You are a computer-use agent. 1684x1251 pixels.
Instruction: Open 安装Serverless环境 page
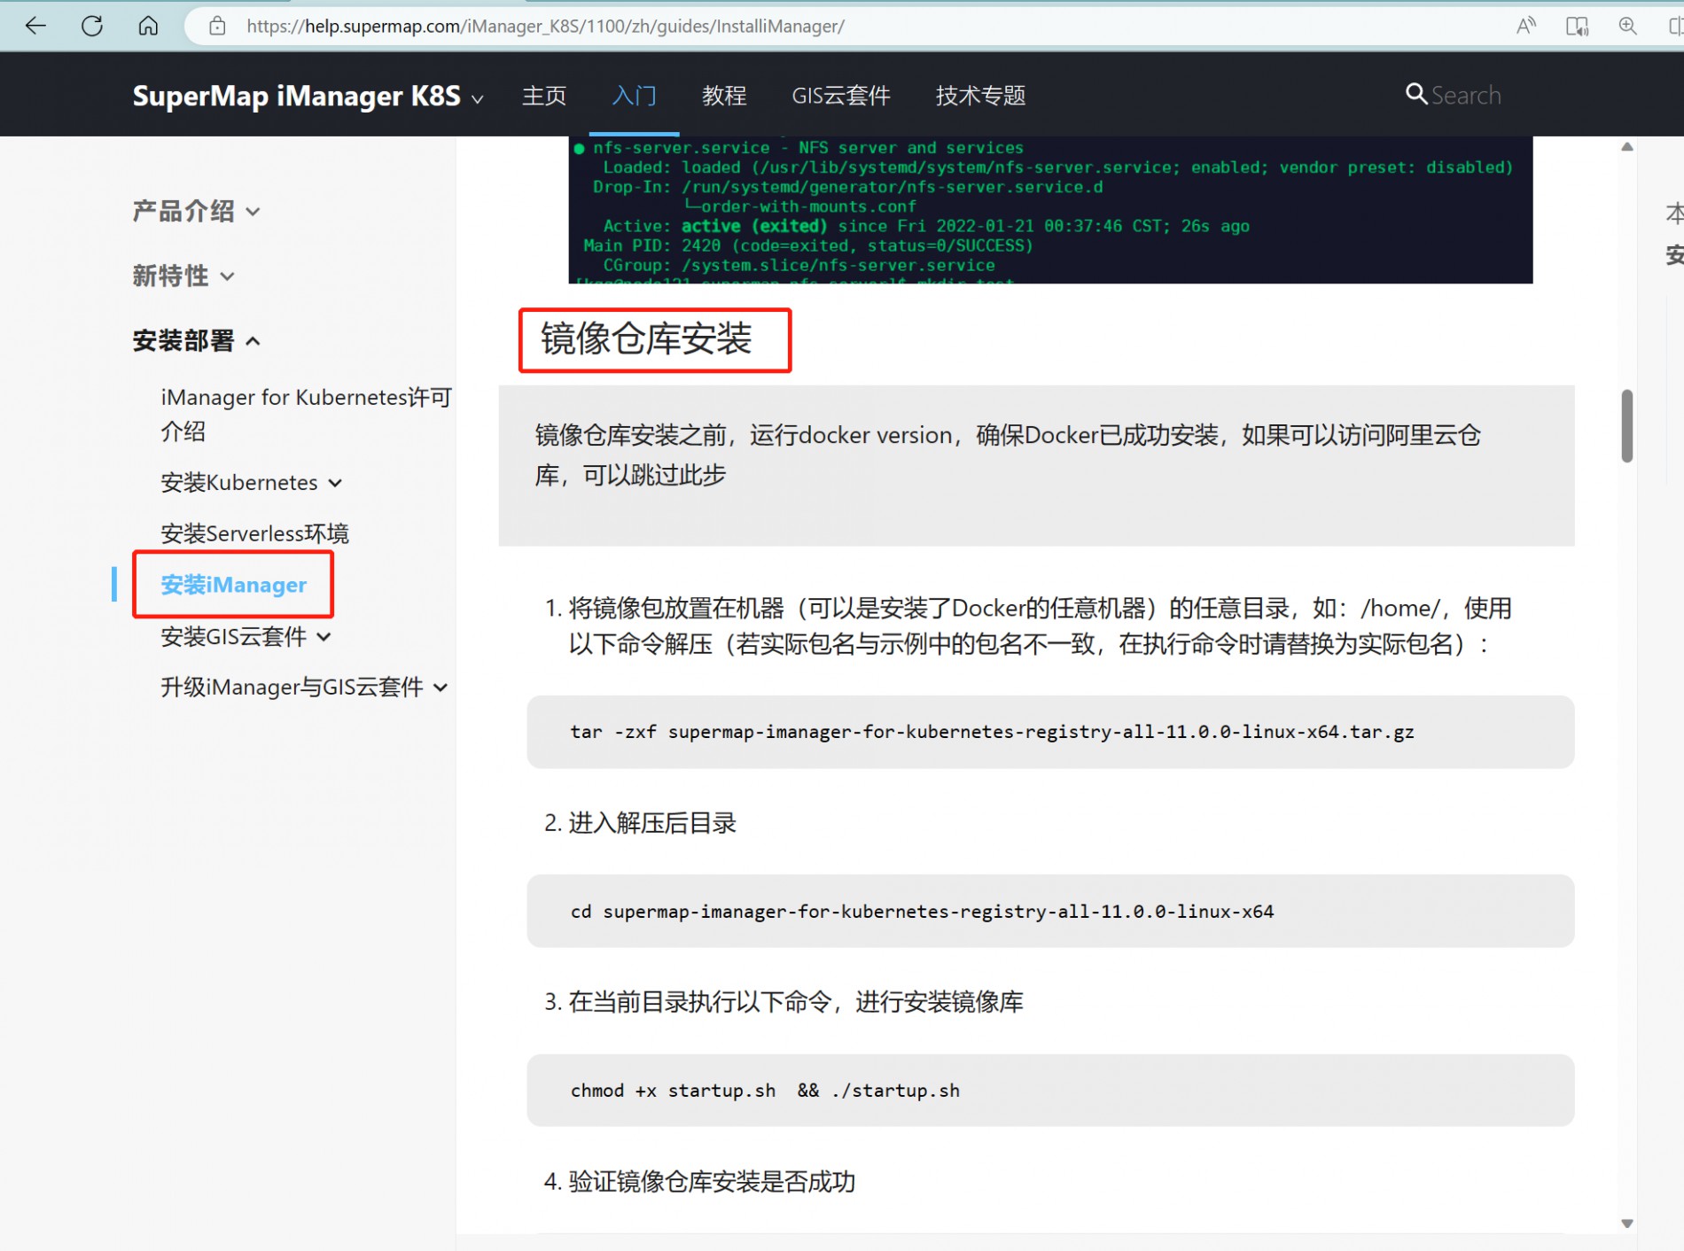click(254, 533)
